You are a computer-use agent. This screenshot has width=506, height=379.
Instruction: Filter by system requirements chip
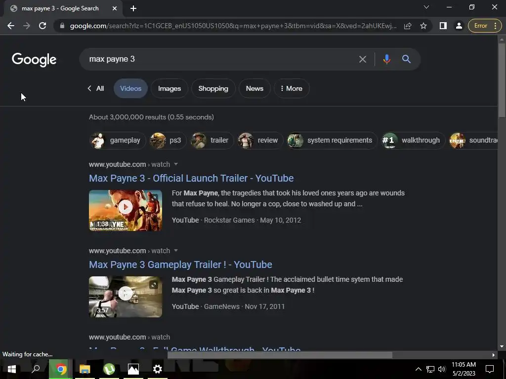(332, 140)
